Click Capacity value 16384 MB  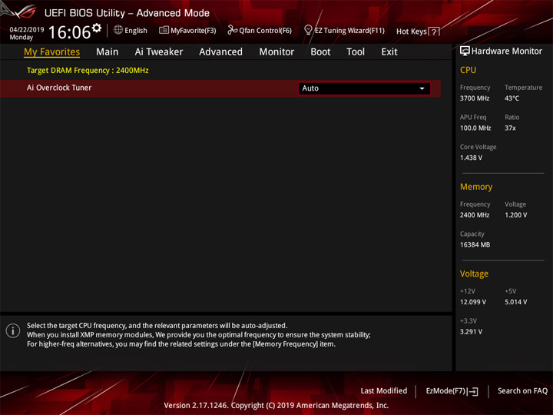pos(475,245)
